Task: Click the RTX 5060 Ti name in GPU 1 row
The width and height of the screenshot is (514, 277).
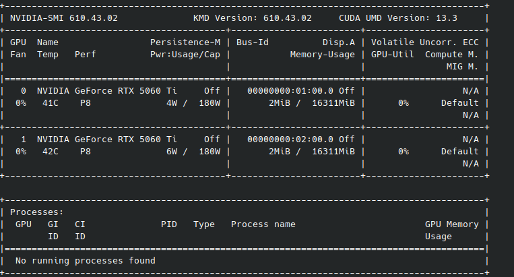Action: pos(107,140)
